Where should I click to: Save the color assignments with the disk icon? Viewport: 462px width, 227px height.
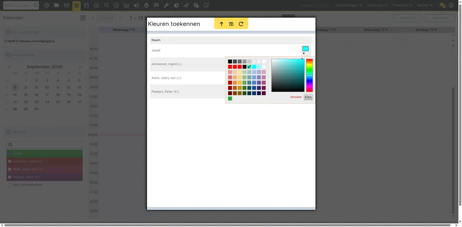231,24
